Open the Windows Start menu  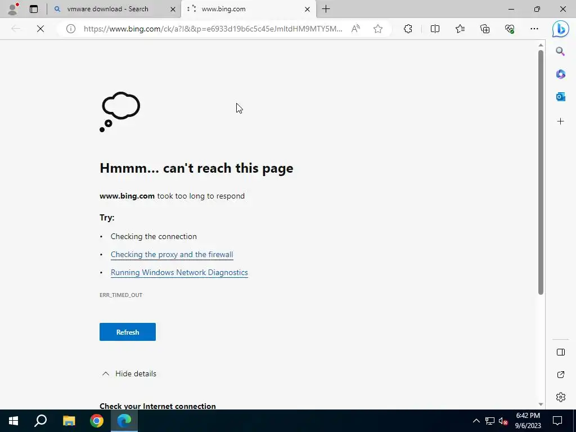point(13,421)
